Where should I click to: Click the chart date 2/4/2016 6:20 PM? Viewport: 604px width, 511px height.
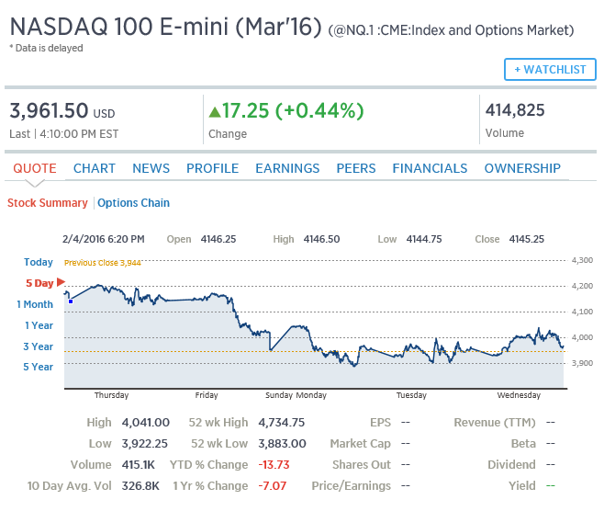103,239
